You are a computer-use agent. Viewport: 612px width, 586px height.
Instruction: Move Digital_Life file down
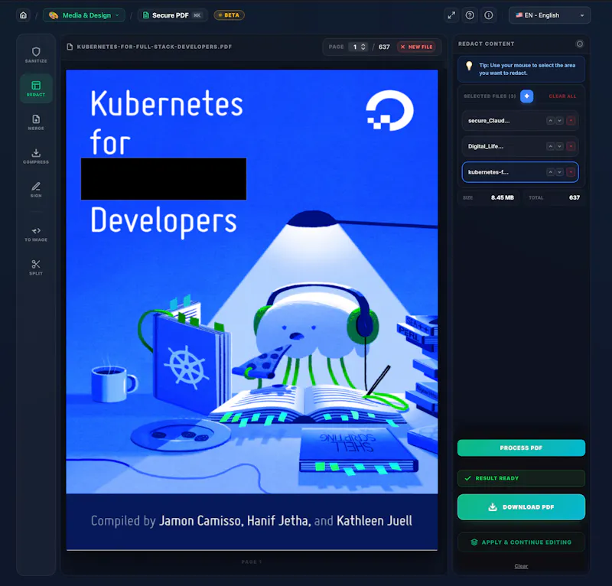tap(559, 146)
